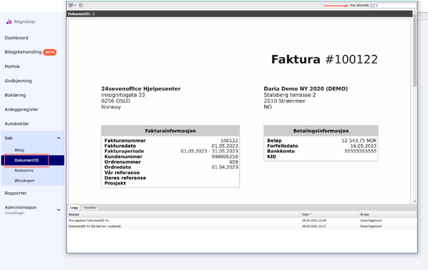Collapse the Søk menu section
428x270 pixels.
click(59, 138)
